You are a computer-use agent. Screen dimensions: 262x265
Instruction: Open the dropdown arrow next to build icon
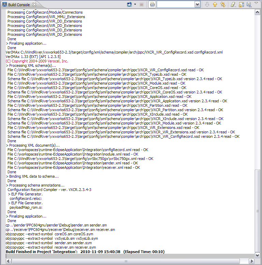click(x=135, y=4)
